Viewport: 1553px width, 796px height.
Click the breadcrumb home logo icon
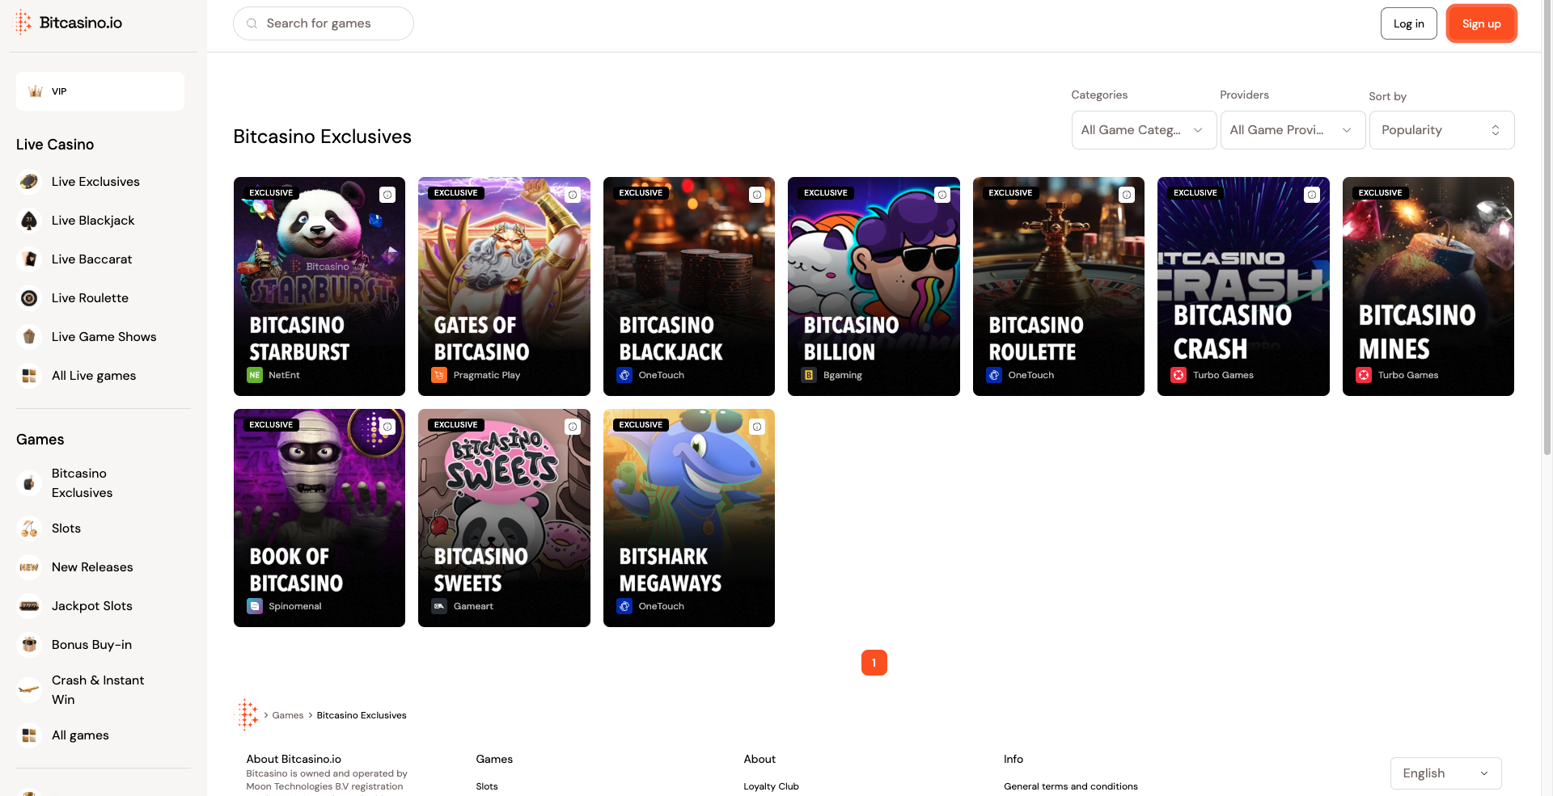tap(247, 715)
